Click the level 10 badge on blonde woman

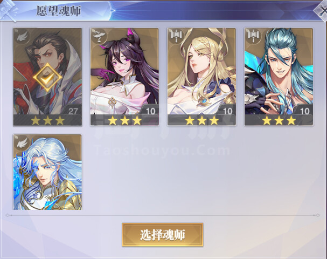click(x=227, y=111)
